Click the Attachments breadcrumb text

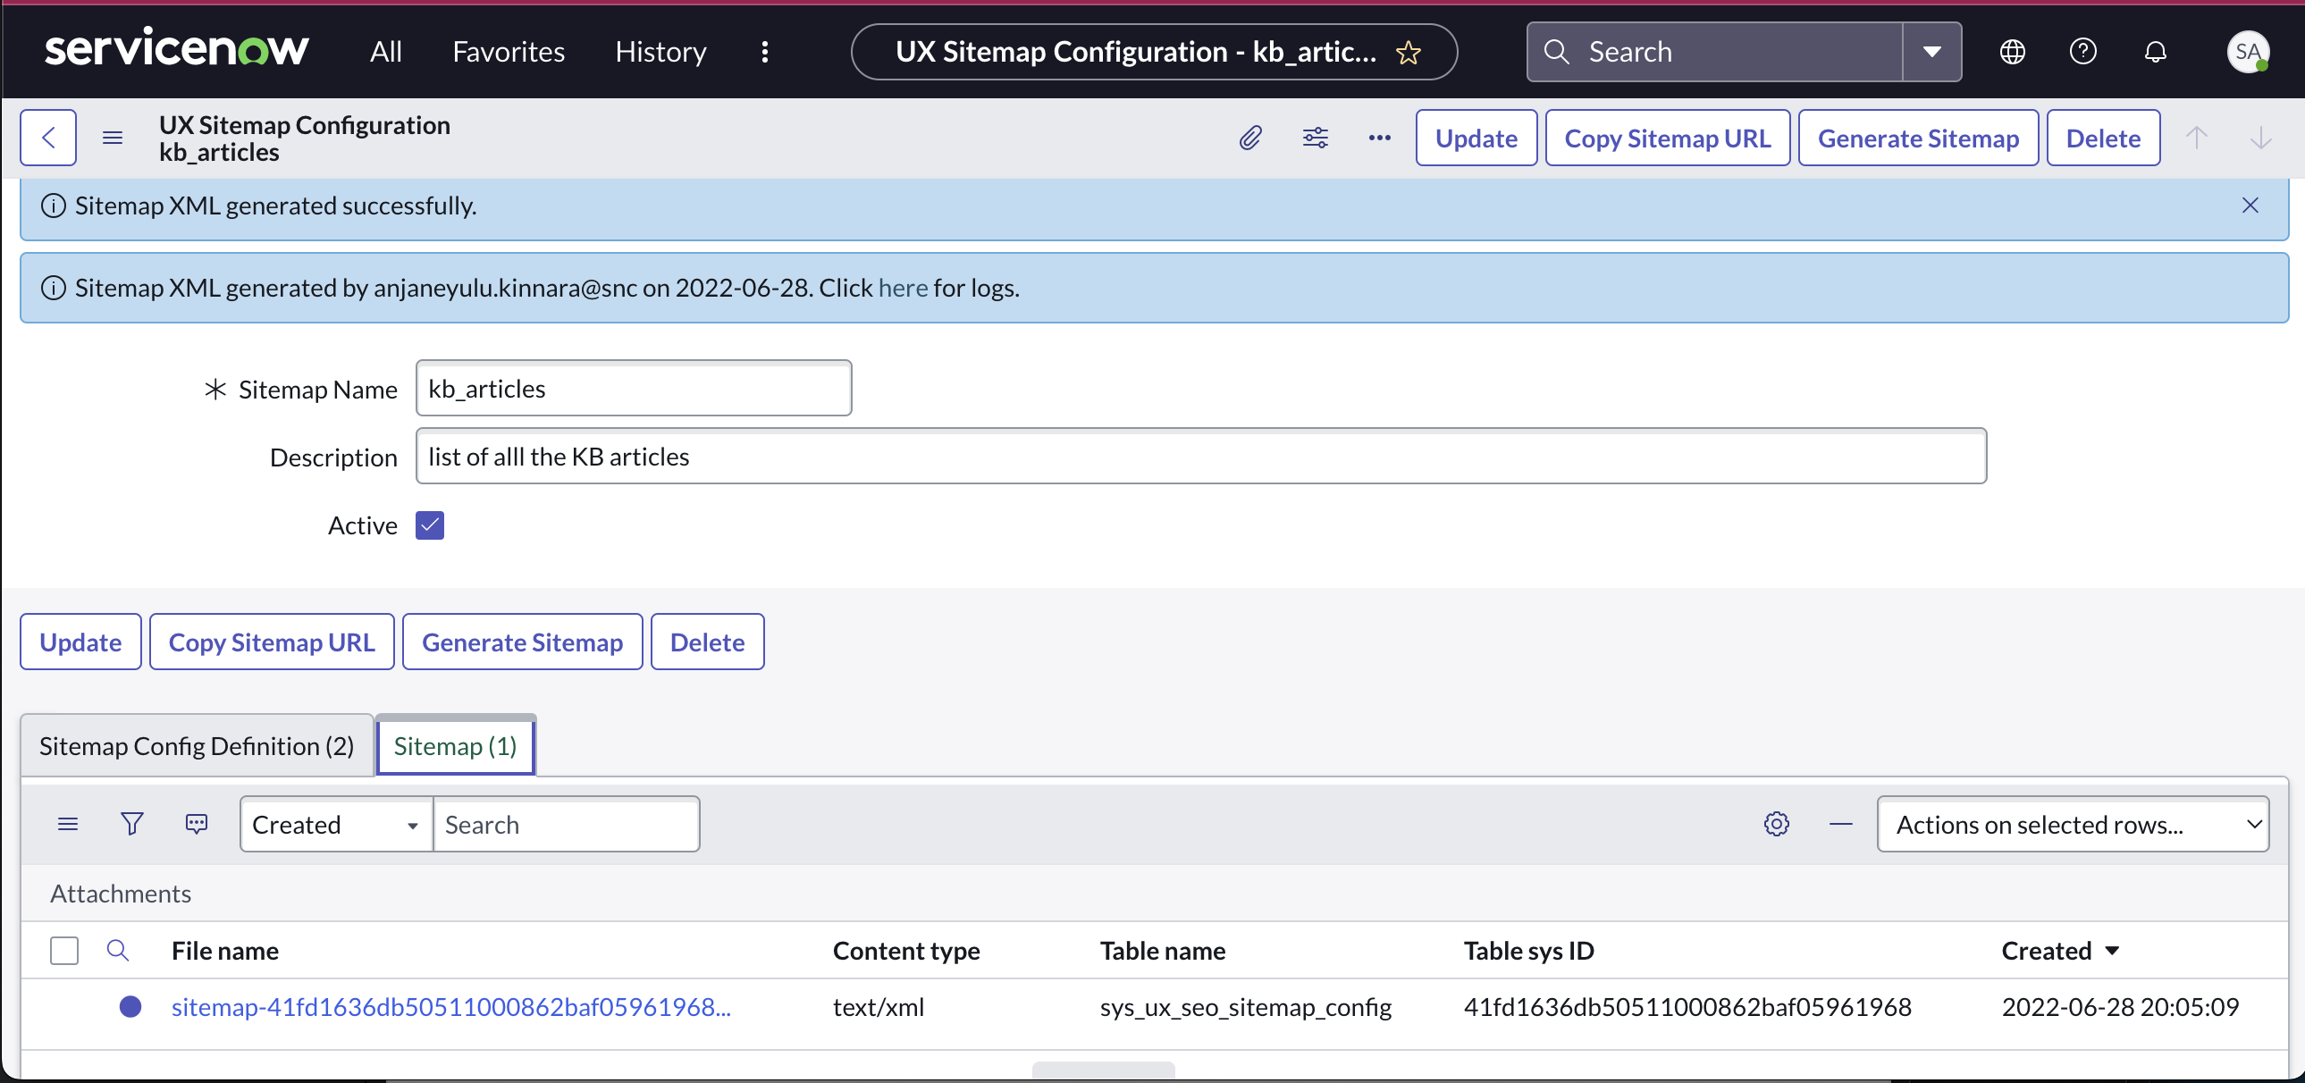[x=120, y=894]
